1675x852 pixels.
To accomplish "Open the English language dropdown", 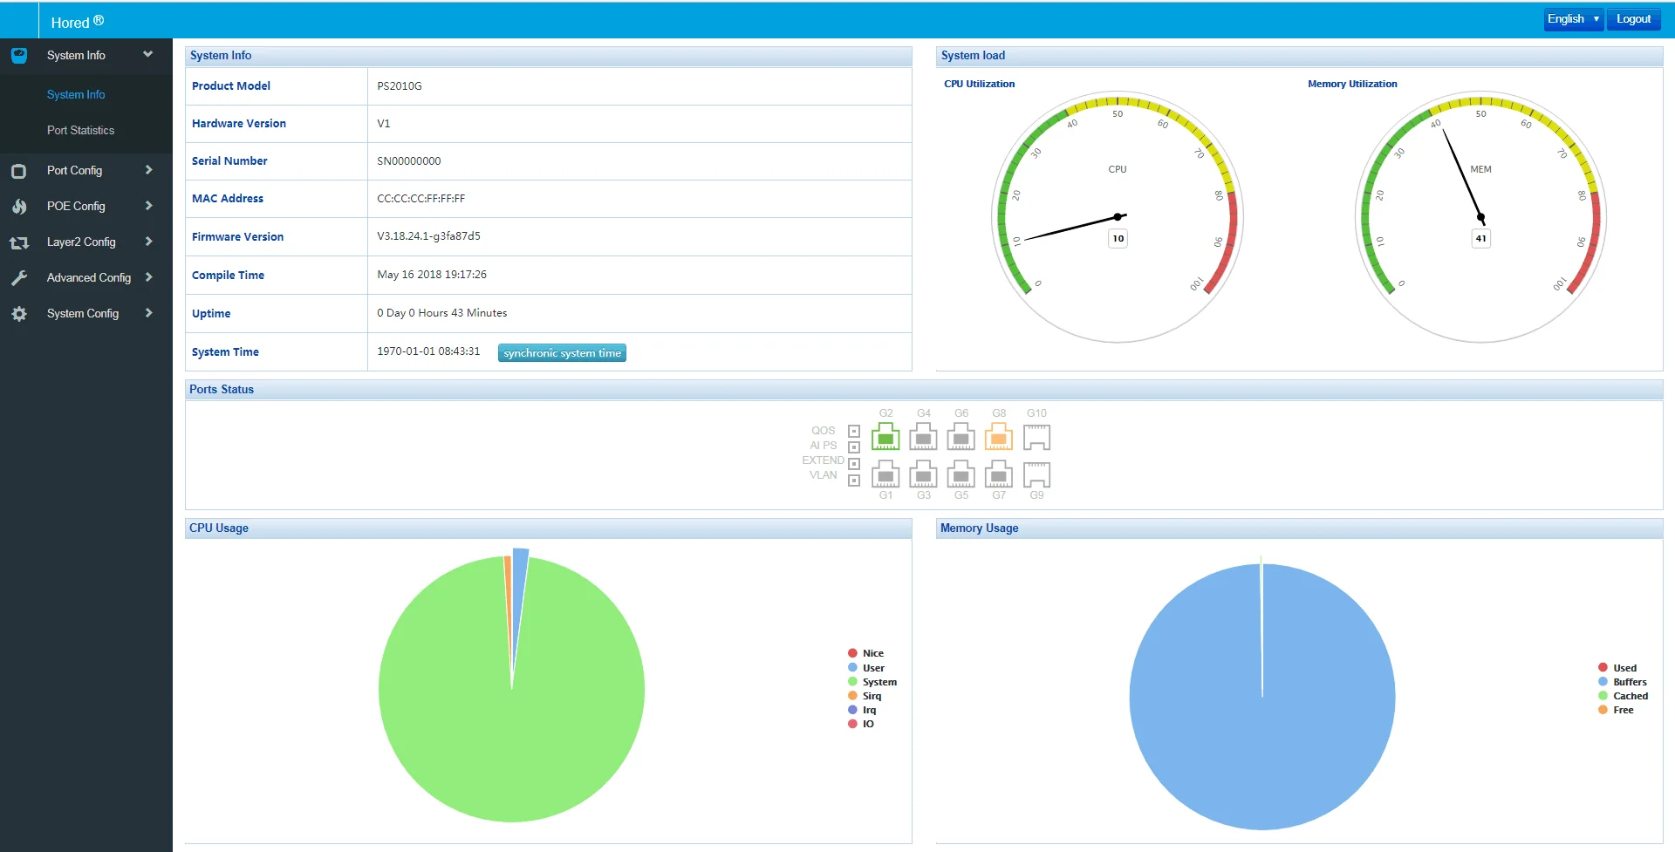I will tap(1573, 19).
